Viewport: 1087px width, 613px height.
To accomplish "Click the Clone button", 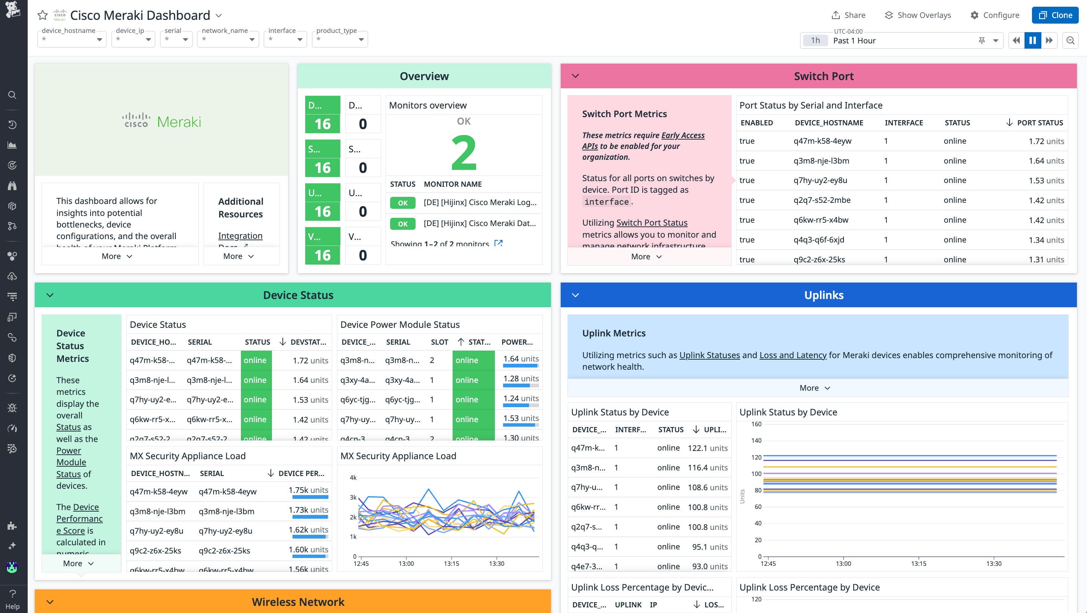I will pyautogui.click(x=1055, y=15).
